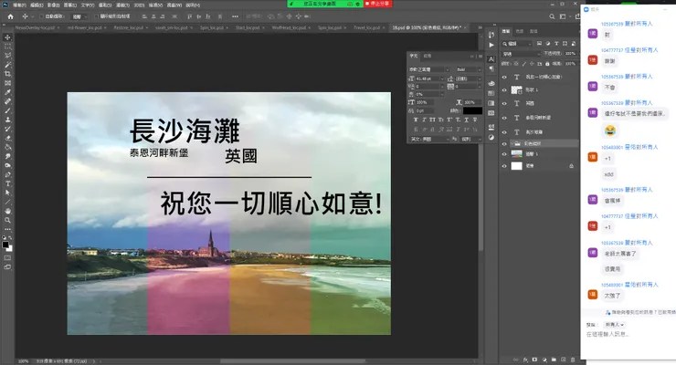Click the three-dots more options in options bar
This screenshot has width=676, height=365.
[235, 16]
